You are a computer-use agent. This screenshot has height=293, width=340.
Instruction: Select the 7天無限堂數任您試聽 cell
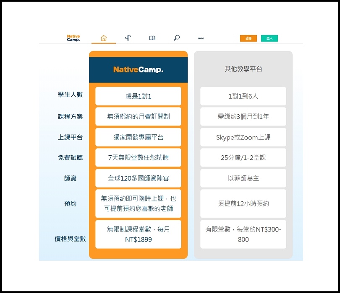(x=139, y=157)
